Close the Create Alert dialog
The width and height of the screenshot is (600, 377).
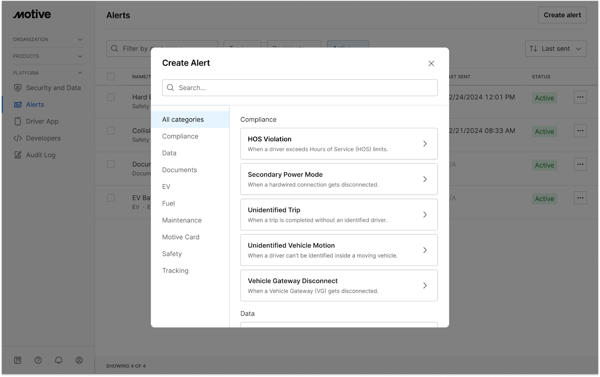pyautogui.click(x=431, y=63)
